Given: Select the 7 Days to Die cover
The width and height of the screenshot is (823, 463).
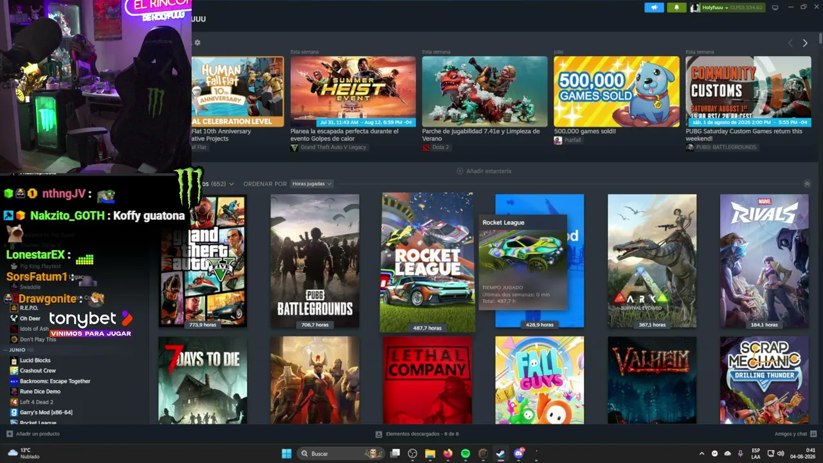Looking at the screenshot, I should (203, 380).
